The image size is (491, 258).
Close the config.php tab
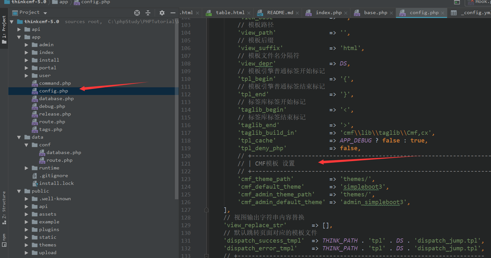443,13
